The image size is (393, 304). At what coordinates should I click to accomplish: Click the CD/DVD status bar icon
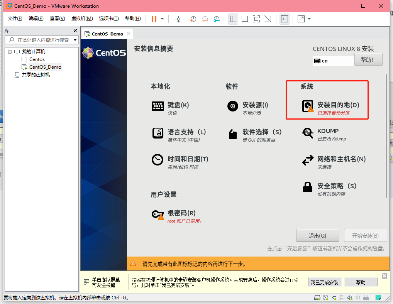pos(325,297)
